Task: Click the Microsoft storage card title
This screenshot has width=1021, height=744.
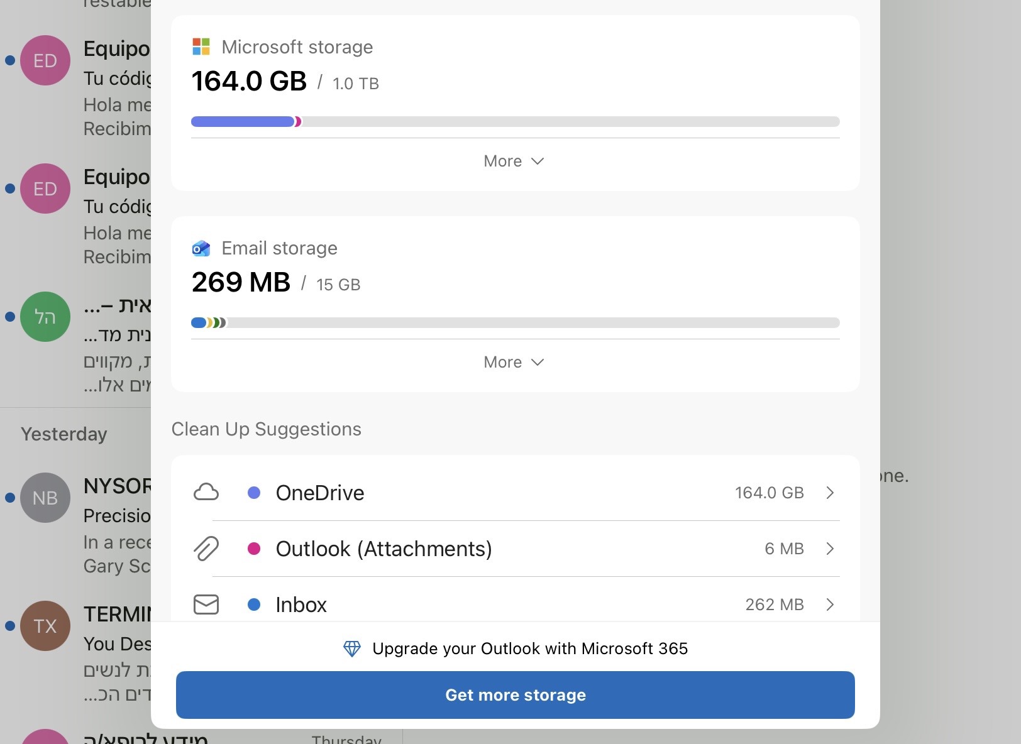Action: (297, 47)
